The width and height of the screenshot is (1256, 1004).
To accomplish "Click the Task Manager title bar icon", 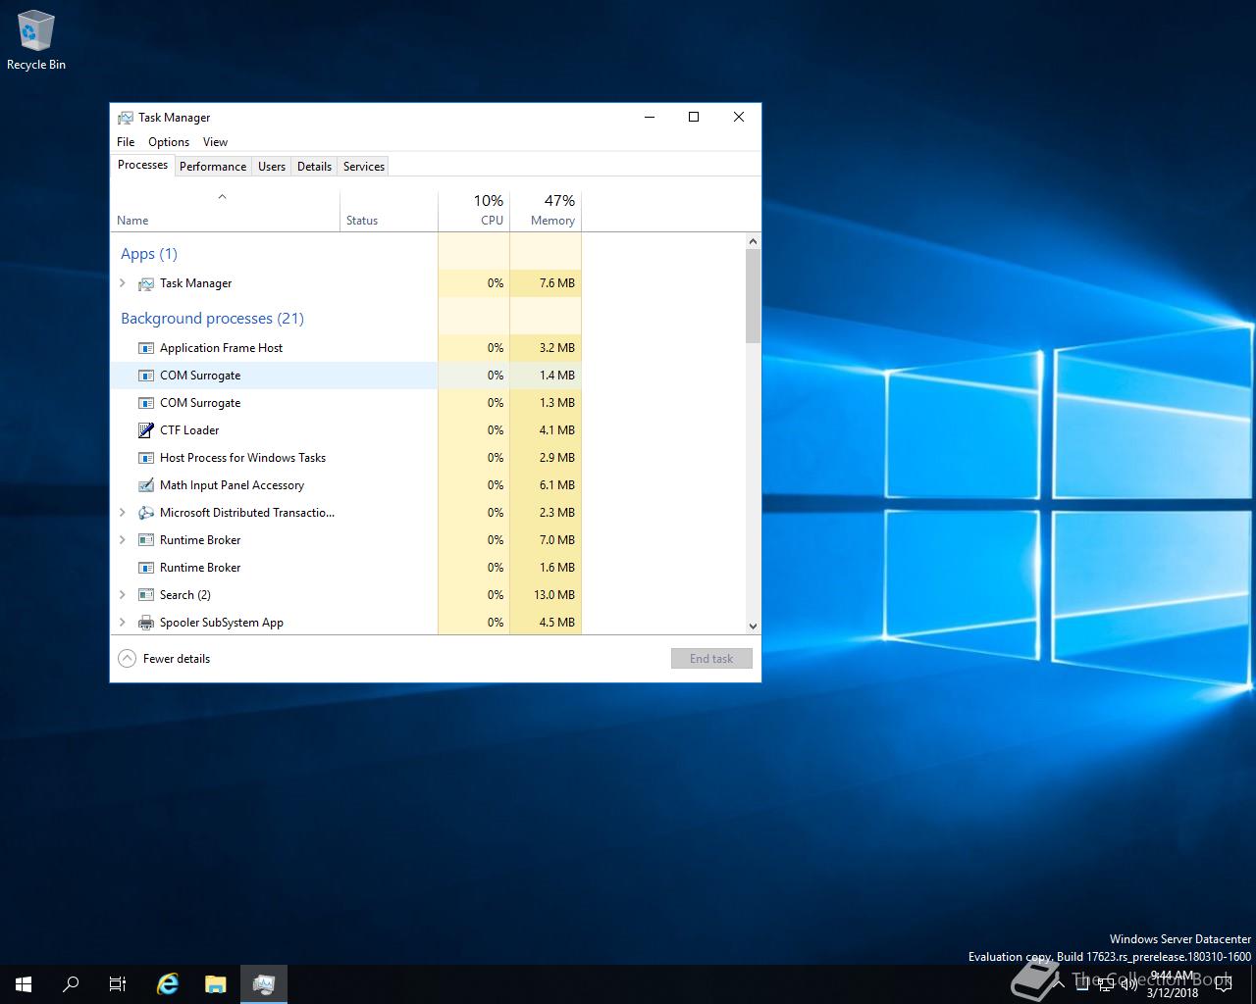I will click(x=126, y=118).
